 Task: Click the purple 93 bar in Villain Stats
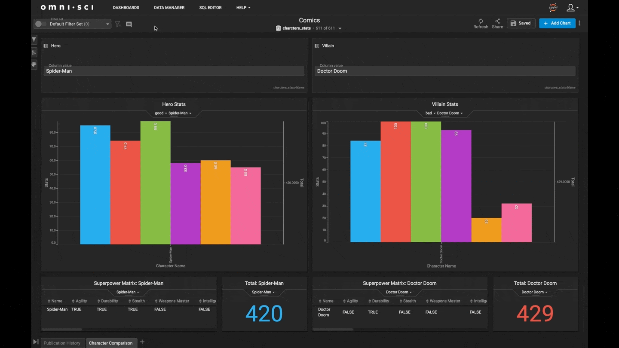click(x=456, y=186)
